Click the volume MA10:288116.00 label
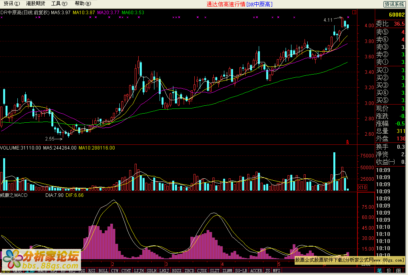Viewport: 408px width, 275px height. (x=96, y=148)
